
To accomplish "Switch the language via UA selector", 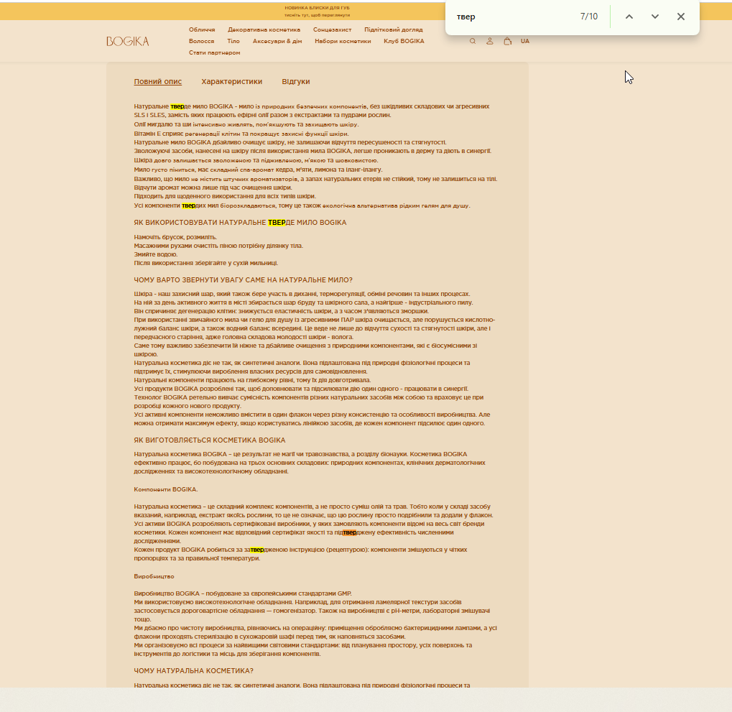I will coord(525,41).
